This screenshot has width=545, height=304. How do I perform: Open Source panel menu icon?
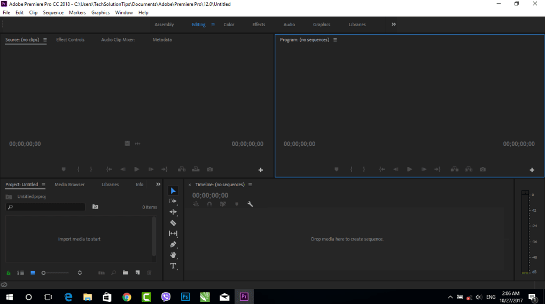[45, 40]
